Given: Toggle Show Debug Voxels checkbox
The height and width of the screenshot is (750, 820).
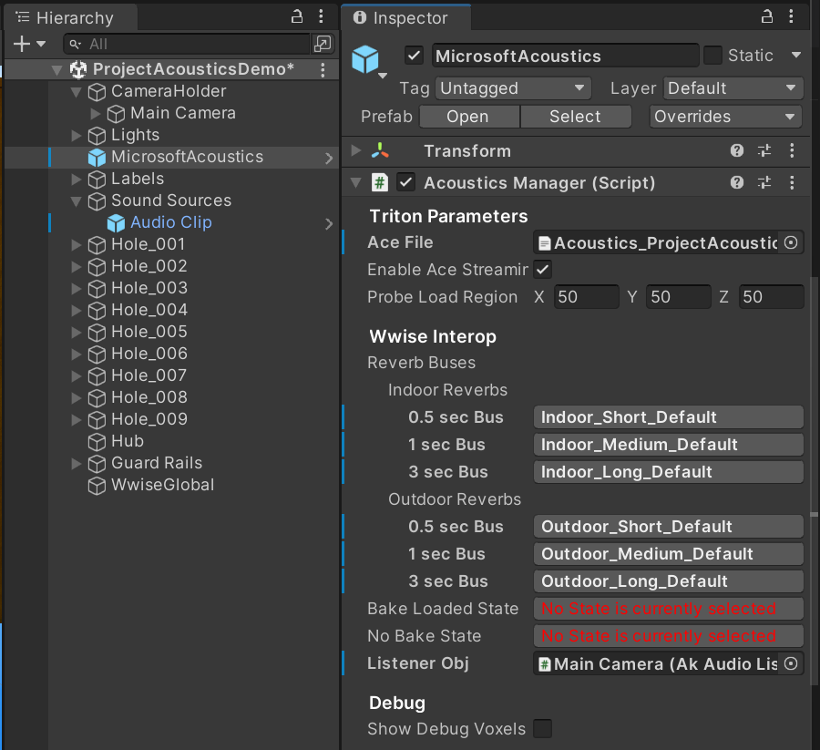Looking at the screenshot, I should pyautogui.click(x=542, y=728).
